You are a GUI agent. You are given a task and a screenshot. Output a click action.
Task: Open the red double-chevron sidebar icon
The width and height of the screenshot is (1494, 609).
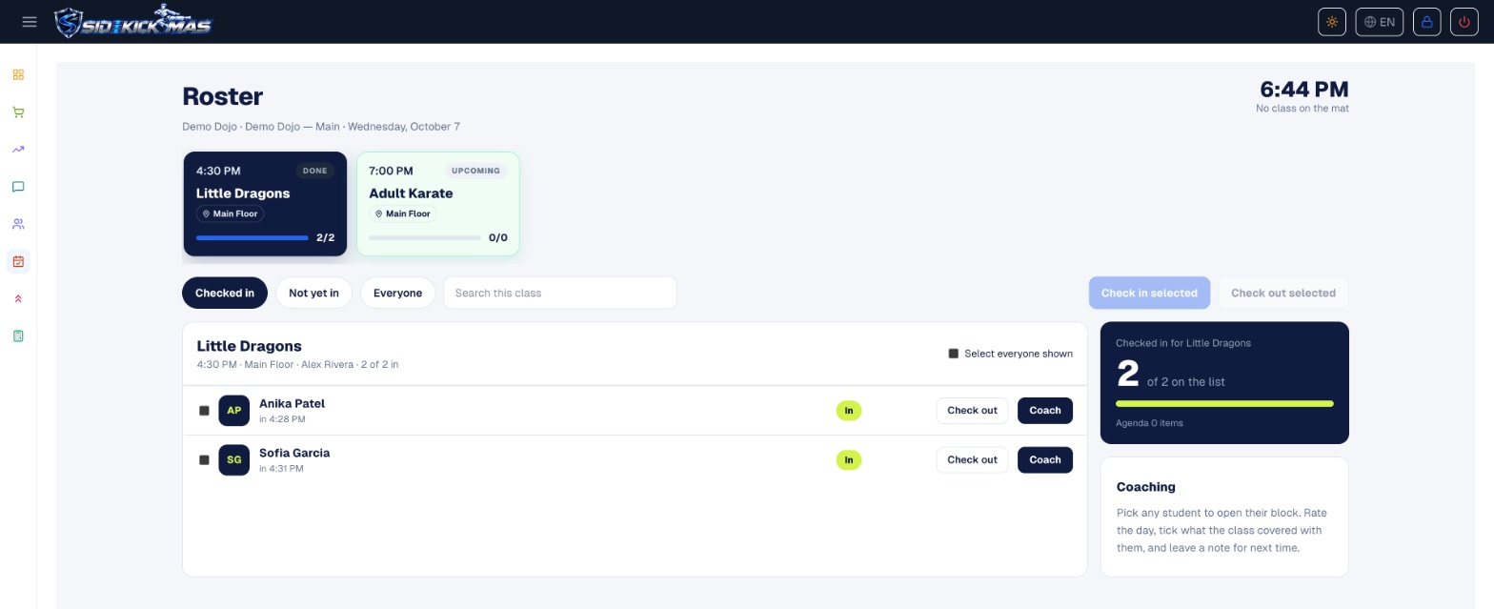[x=18, y=298]
